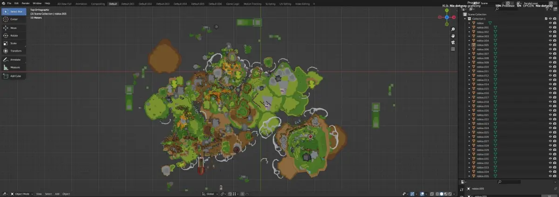The image size is (559, 197).
Task: Open the Render menu
Action: click(25, 3)
